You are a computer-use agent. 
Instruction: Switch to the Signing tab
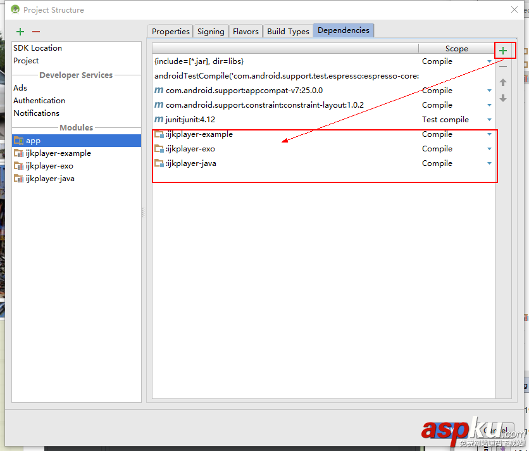pos(210,30)
